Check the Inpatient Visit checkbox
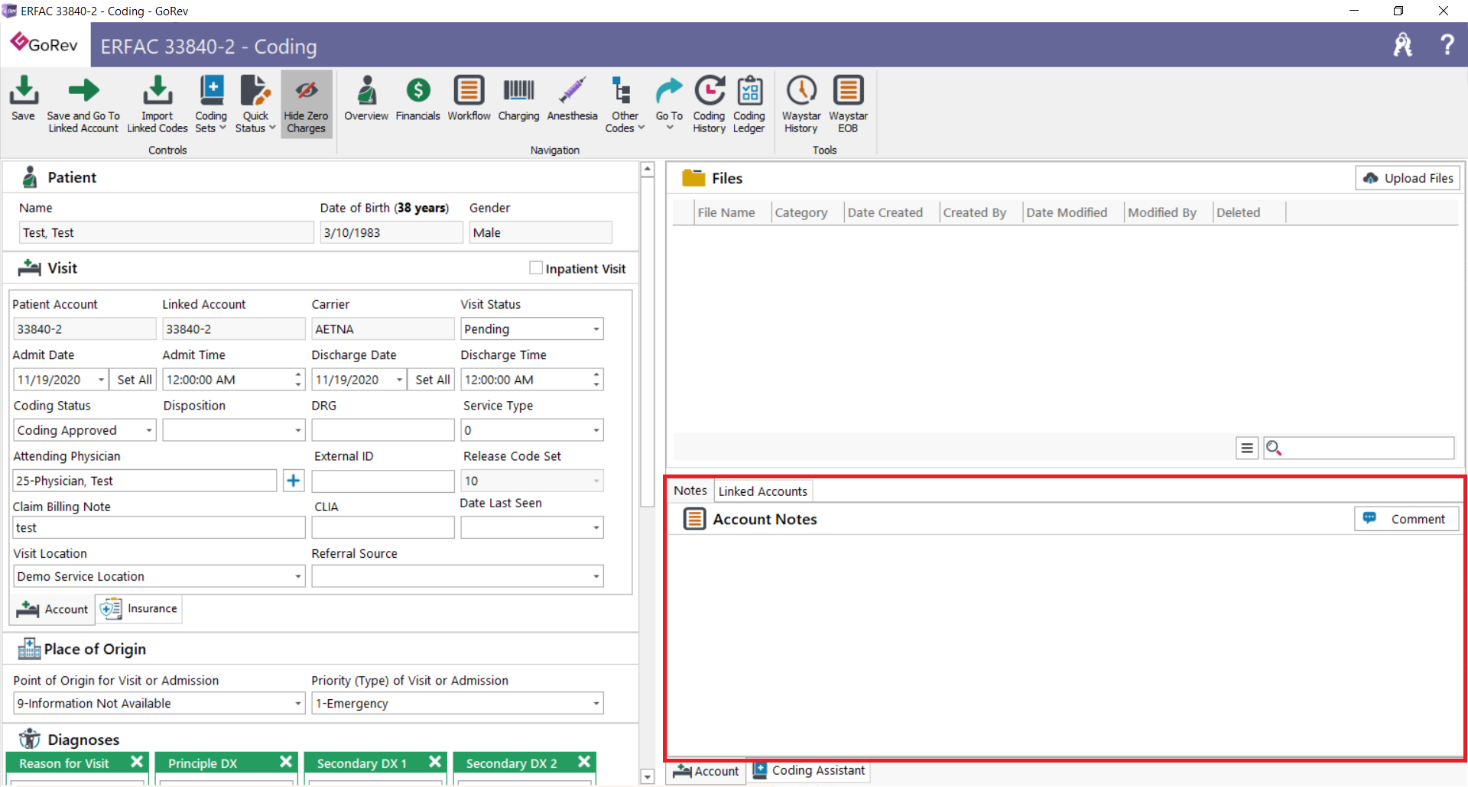 [536, 268]
